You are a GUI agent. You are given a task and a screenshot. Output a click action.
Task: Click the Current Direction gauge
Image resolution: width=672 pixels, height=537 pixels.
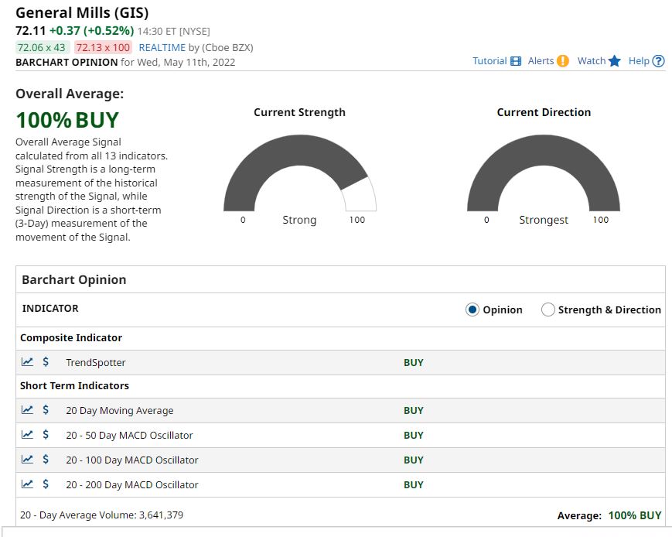point(544,170)
